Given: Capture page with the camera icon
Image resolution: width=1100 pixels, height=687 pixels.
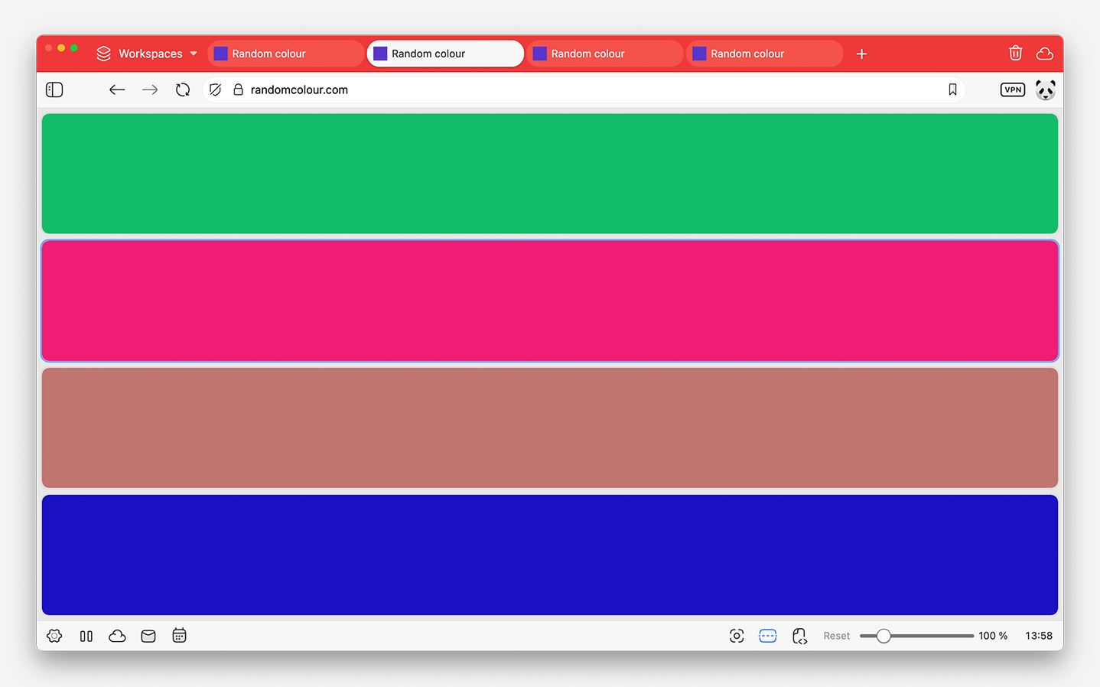Looking at the screenshot, I should 737,636.
